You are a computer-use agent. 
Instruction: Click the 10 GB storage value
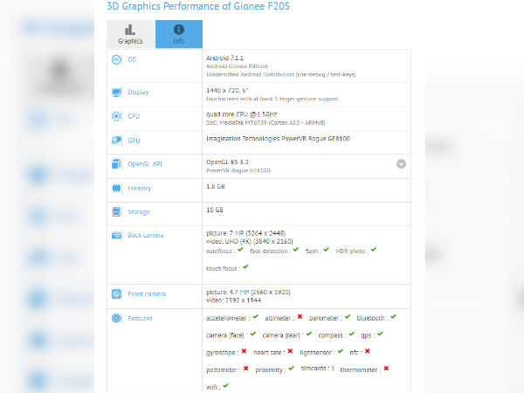[215, 210]
